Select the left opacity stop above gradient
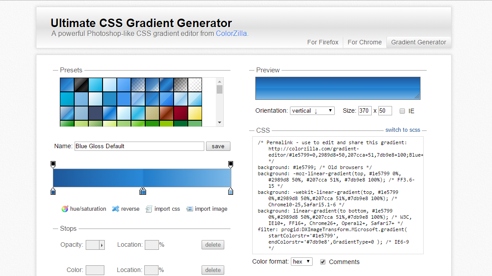The image size is (492, 276). pos(53,165)
